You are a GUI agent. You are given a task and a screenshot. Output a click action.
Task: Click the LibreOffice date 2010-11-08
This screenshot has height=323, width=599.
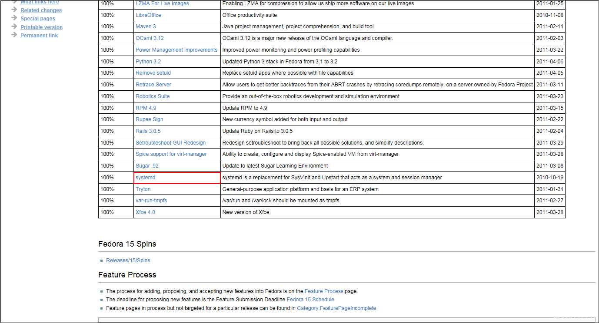point(550,15)
